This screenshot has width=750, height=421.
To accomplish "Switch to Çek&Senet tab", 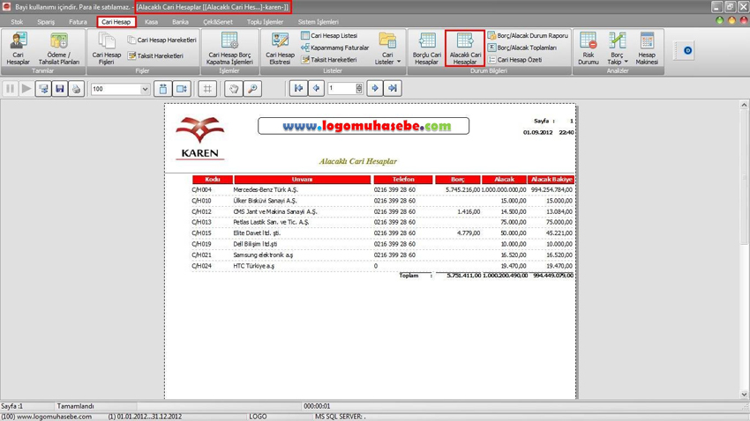I will tap(218, 22).
